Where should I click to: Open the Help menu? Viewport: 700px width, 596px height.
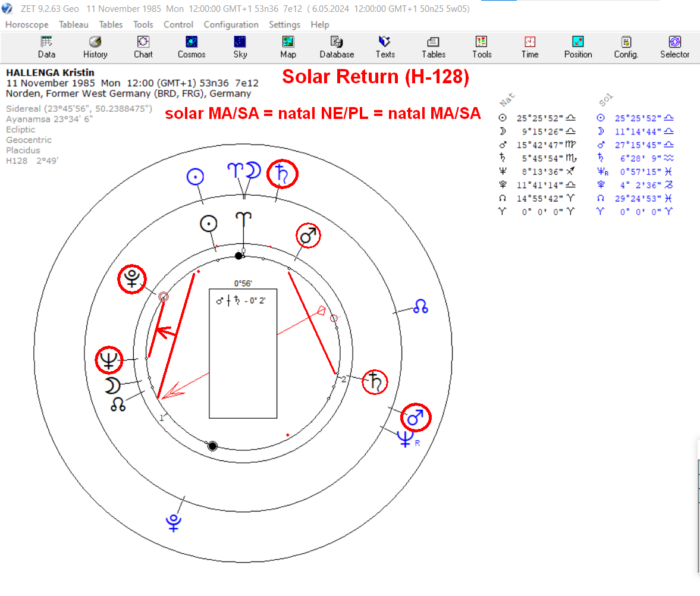pyautogui.click(x=319, y=24)
